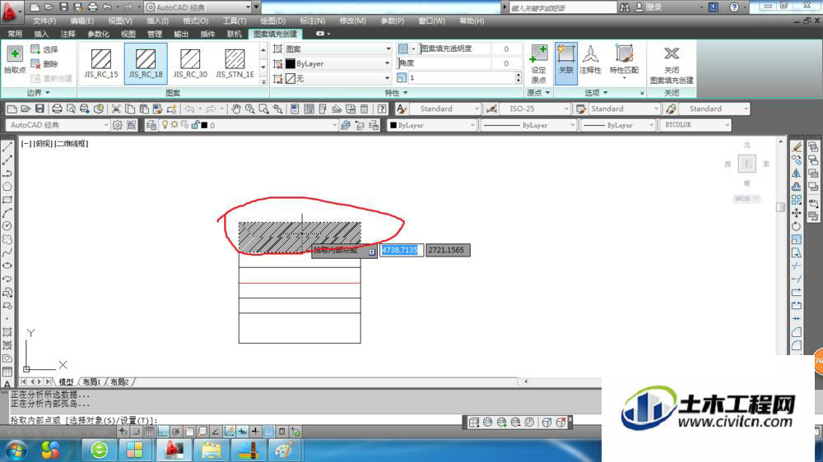Open the AutoCAD 经典 workspace dropdown

click(57, 125)
